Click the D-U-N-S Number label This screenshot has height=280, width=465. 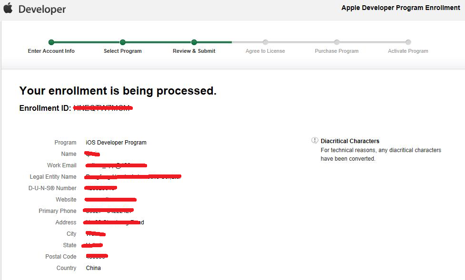point(52,188)
